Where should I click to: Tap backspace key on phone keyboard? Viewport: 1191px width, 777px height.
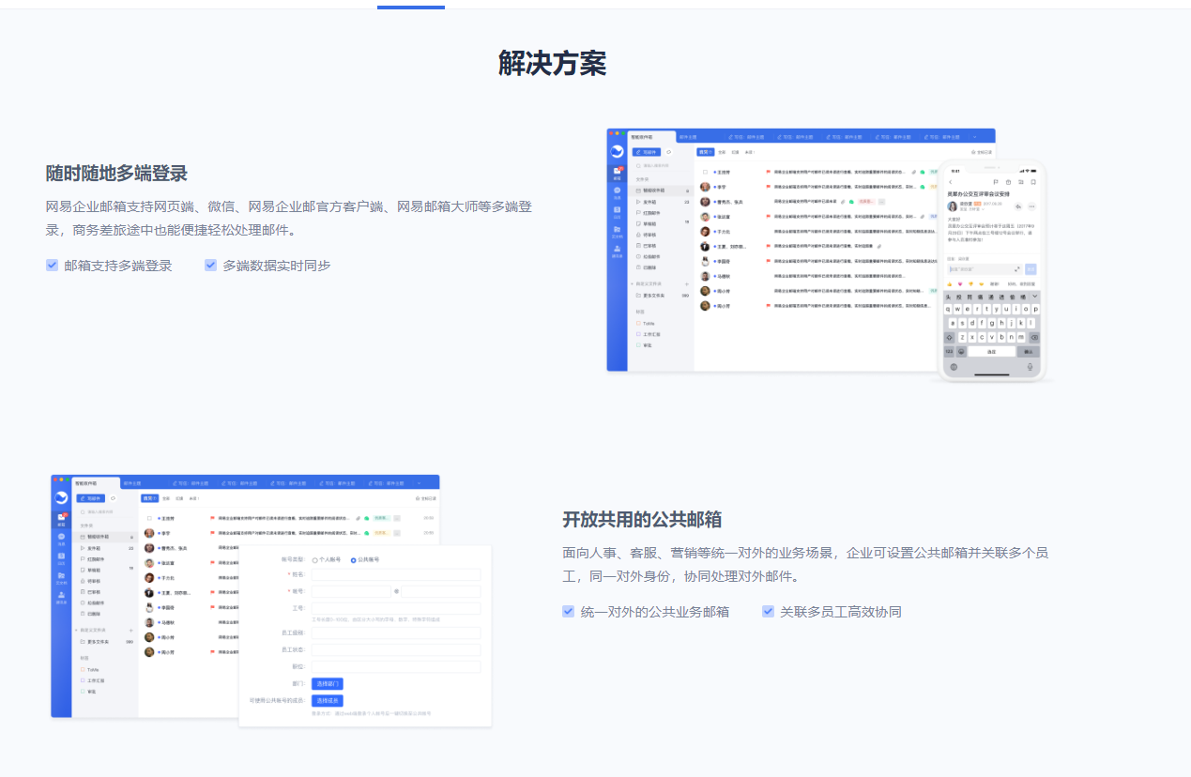coord(1034,338)
